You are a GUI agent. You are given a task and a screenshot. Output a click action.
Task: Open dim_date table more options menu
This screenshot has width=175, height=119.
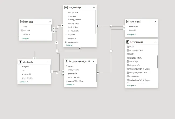click(x=50, y=22)
